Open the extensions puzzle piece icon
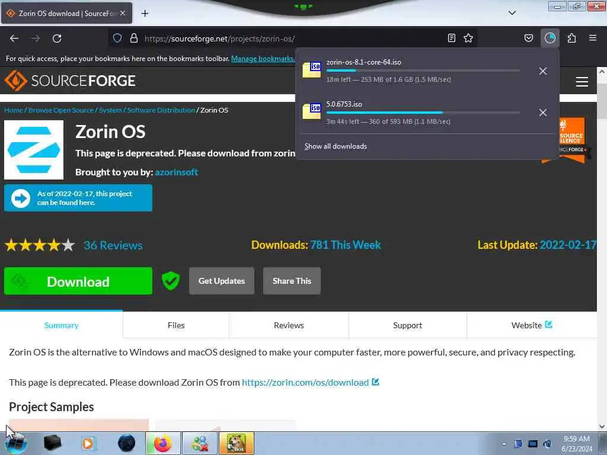This screenshot has width=607, height=455. 571,38
